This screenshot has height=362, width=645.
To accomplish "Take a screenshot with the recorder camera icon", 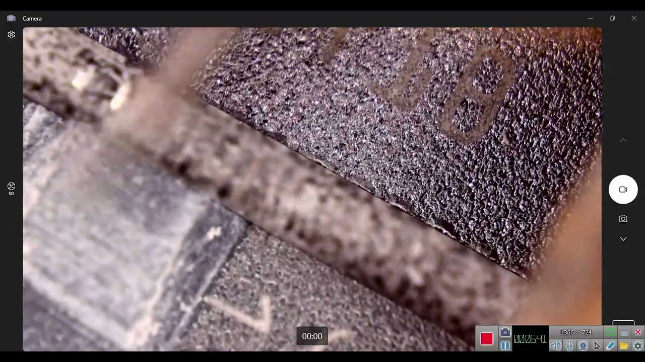I will coord(505,332).
